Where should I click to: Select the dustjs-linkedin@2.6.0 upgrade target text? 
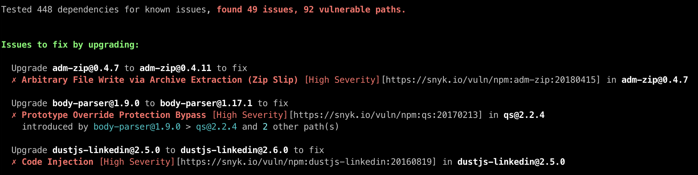pyautogui.click(x=234, y=150)
